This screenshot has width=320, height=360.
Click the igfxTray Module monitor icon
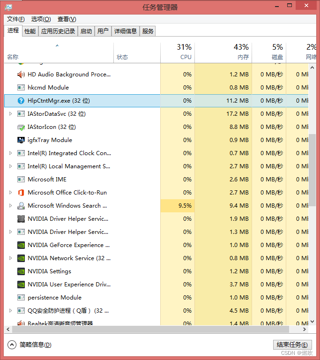click(21, 140)
